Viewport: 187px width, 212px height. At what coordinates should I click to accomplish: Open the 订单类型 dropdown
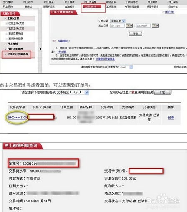click(x=118, y=21)
